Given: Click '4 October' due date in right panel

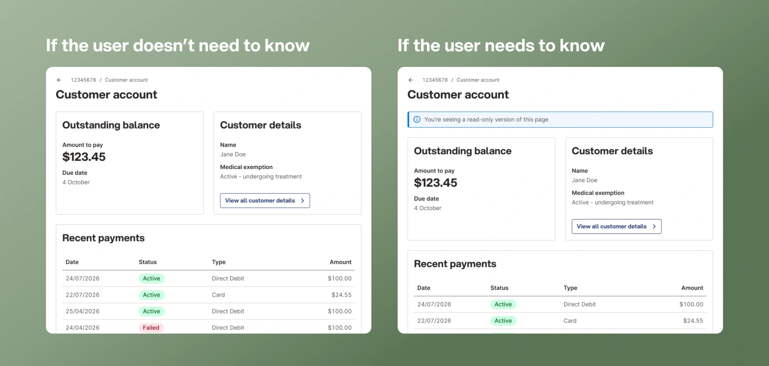Looking at the screenshot, I should [428, 208].
